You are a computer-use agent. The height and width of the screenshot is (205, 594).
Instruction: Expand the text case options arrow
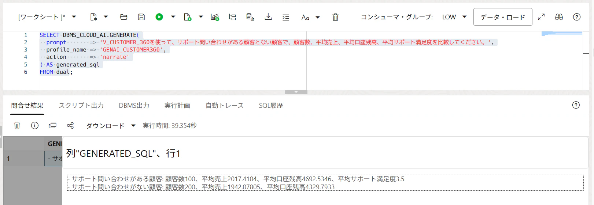[318, 17]
